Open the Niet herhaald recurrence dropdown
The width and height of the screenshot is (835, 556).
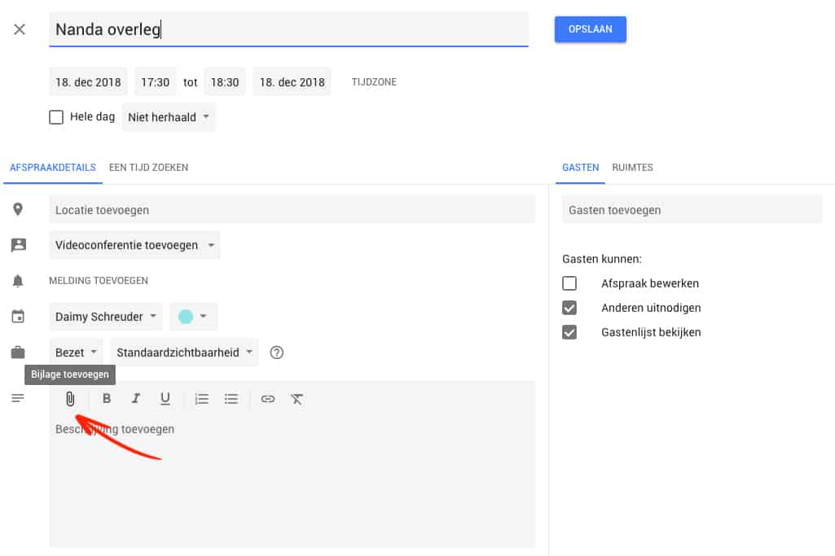pyautogui.click(x=168, y=116)
